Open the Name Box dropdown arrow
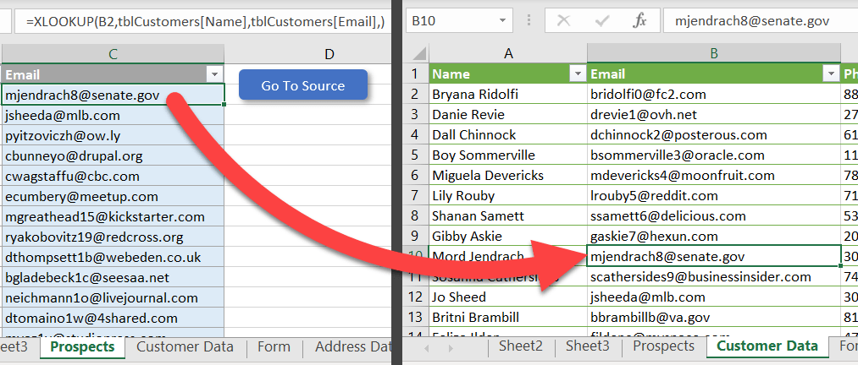858x365 pixels. [504, 20]
